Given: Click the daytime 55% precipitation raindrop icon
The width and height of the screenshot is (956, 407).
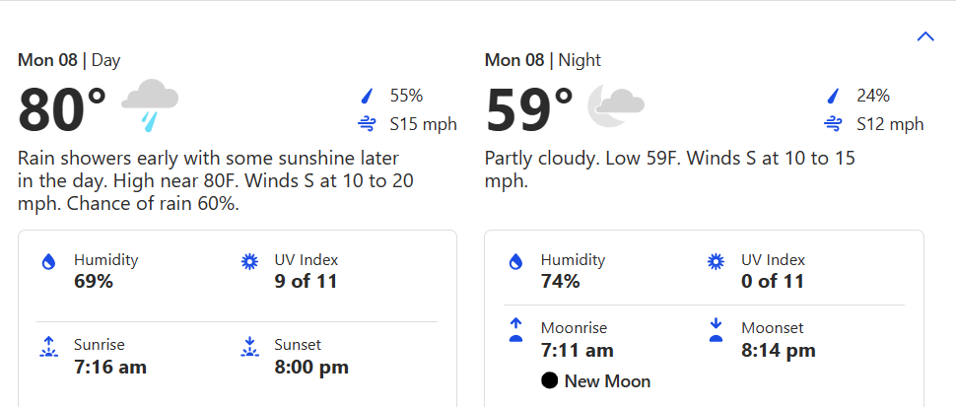Looking at the screenshot, I should pos(368,96).
